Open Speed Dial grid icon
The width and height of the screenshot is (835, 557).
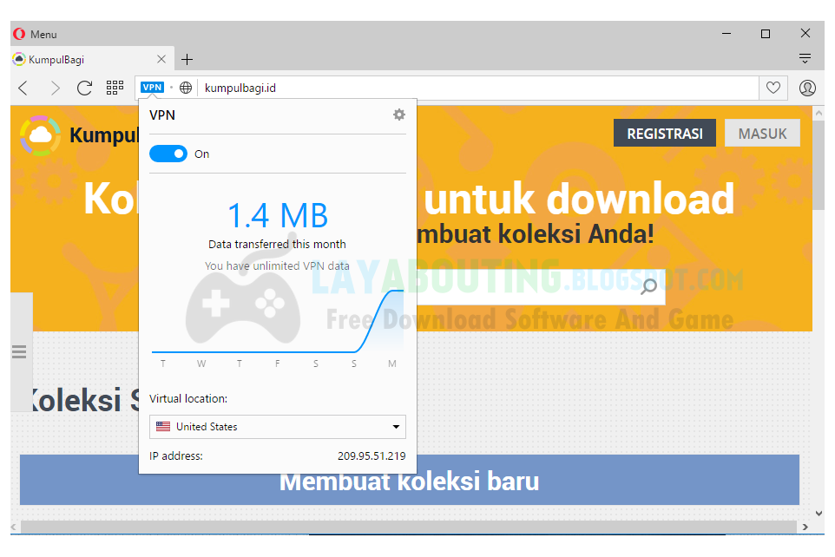point(115,88)
